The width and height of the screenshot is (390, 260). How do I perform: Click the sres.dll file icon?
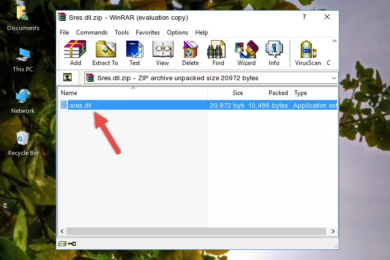[64, 105]
